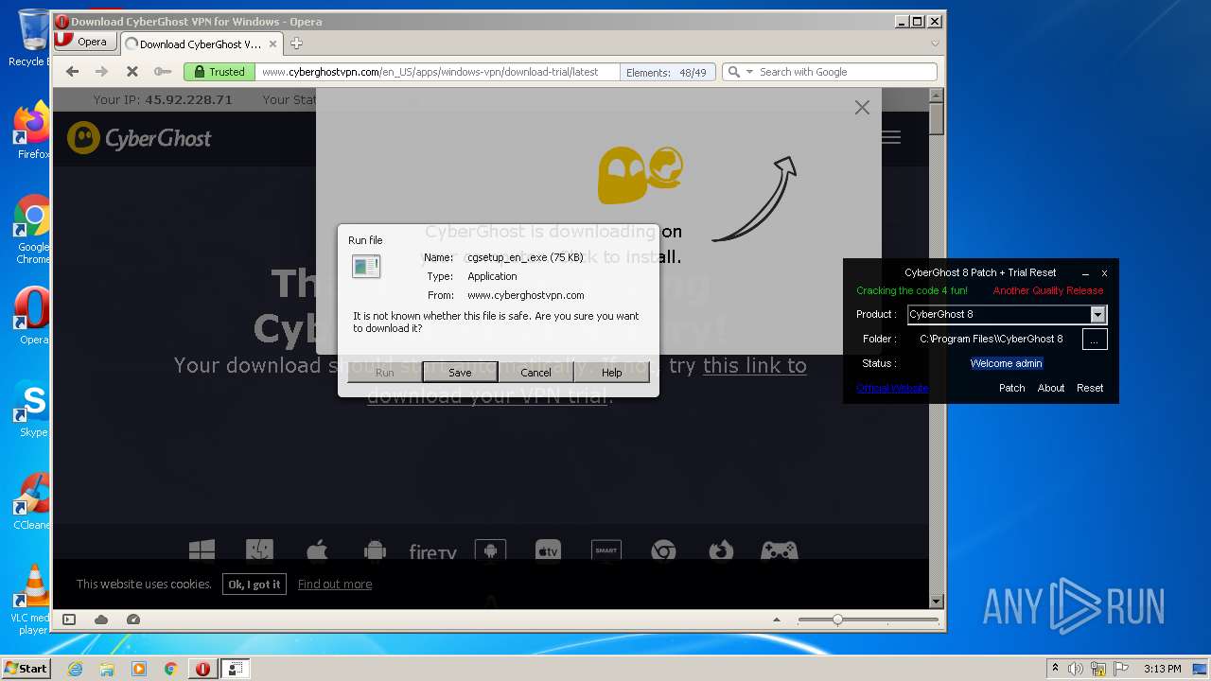Close the CyberGhost download overlay with X
Viewport: 1211px width, 681px height.
click(x=862, y=108)
